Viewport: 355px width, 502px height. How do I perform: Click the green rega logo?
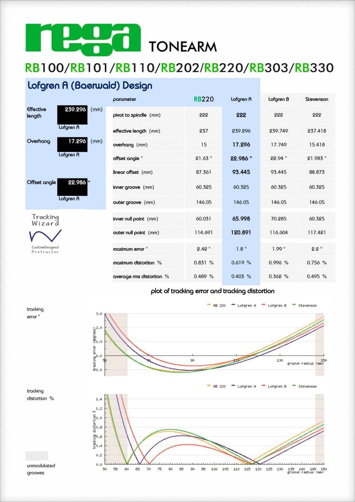point(83,39)
